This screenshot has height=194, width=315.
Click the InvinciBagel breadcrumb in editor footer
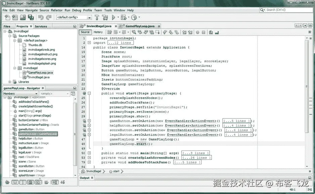pyautogui.click(x=94, y=171)
